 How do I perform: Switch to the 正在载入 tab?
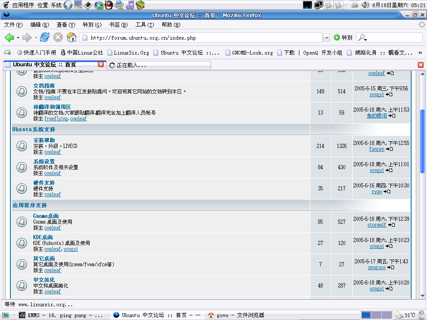click(x=159, y=65)
